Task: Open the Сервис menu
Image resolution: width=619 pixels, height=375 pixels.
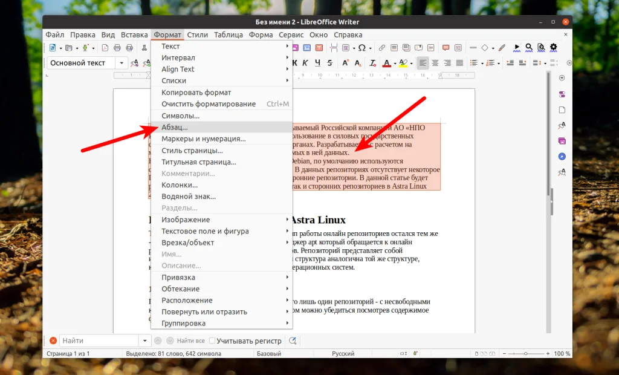Action: tap(291, 34)
